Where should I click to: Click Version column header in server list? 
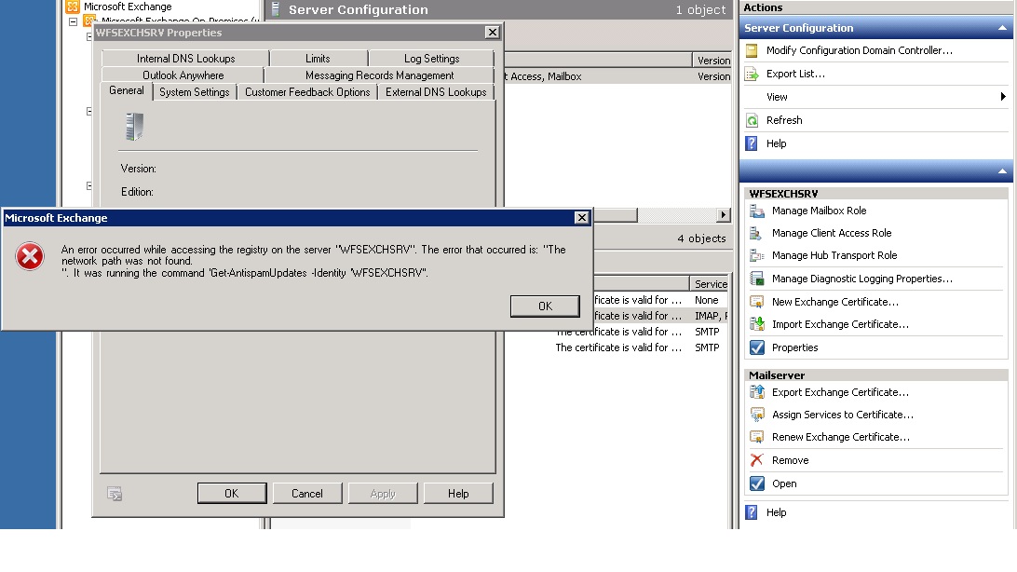click(712, 61)
